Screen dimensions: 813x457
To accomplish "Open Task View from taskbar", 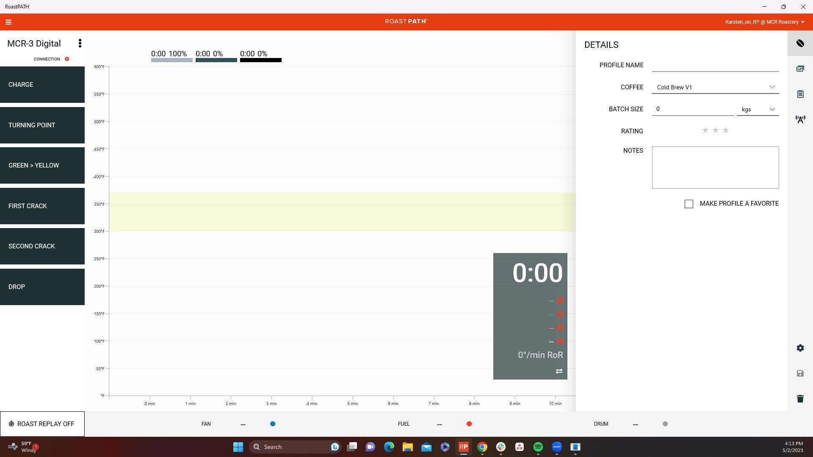I will pos(352,447).
